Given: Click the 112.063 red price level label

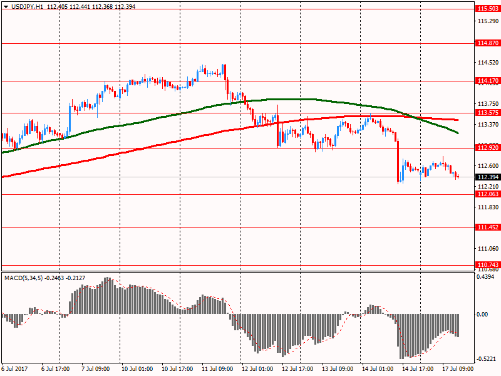Looking at the screenshot, I should (x=488, y=194).
